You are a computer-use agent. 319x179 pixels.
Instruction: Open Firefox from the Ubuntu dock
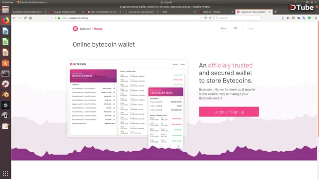click(x=5, y=20)
